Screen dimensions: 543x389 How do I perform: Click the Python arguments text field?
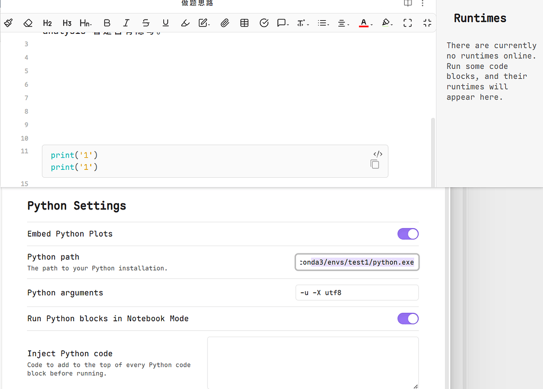[x=357, y=293]
